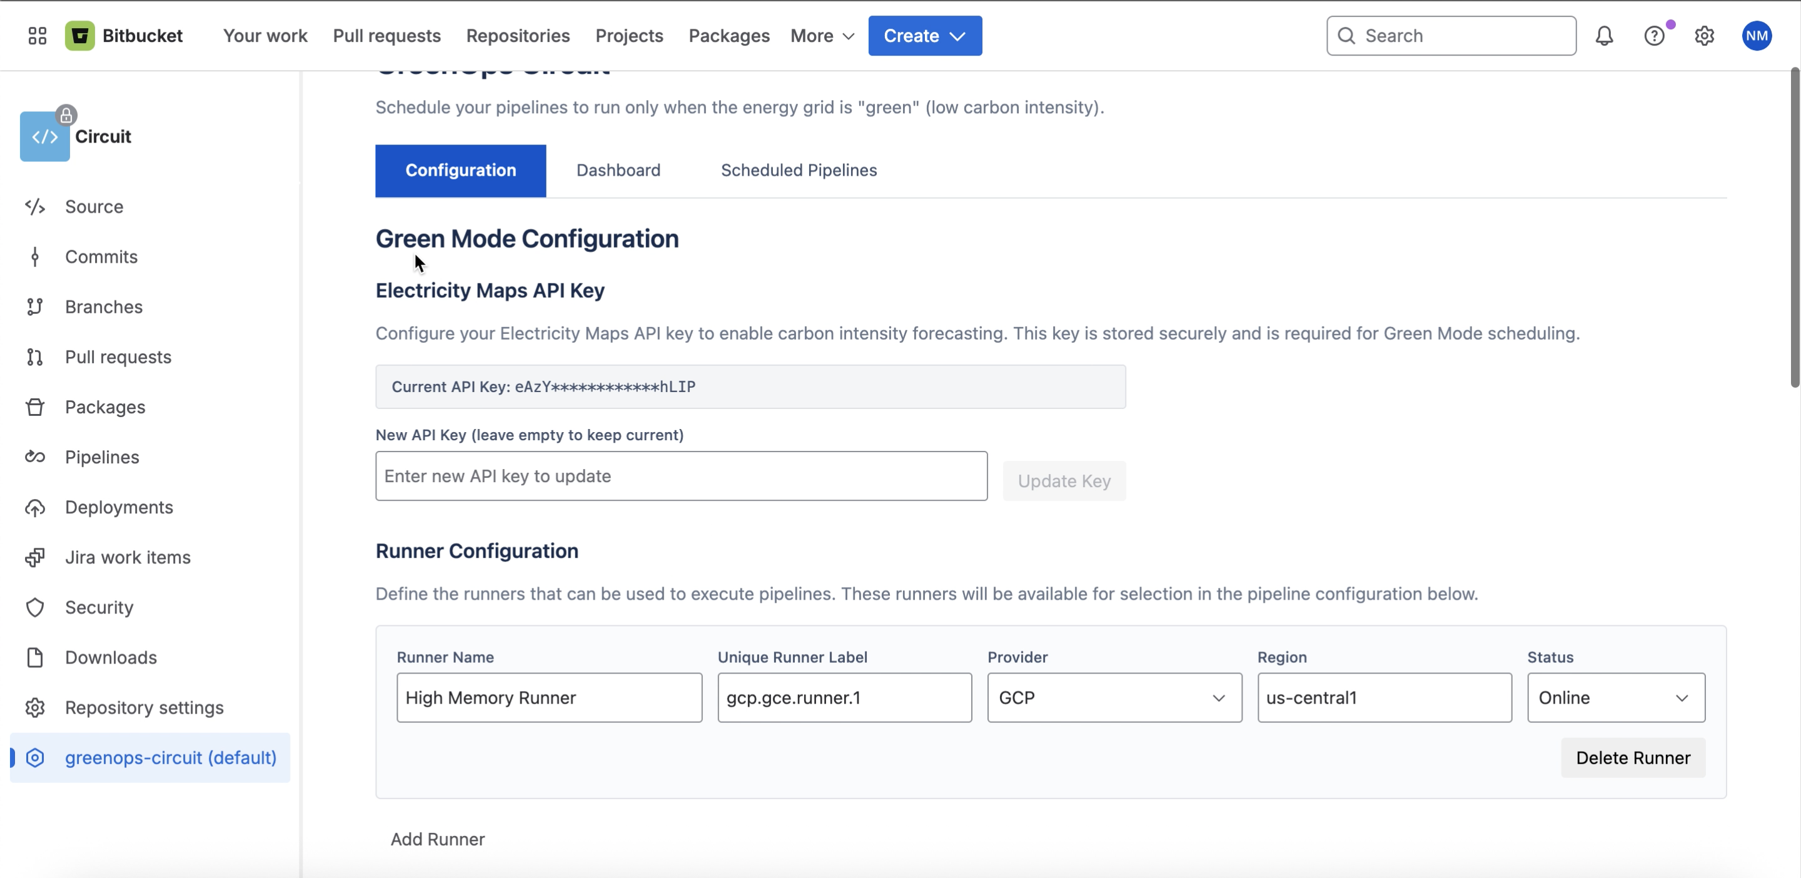Click the notifications bell icon

point(1604,36)
